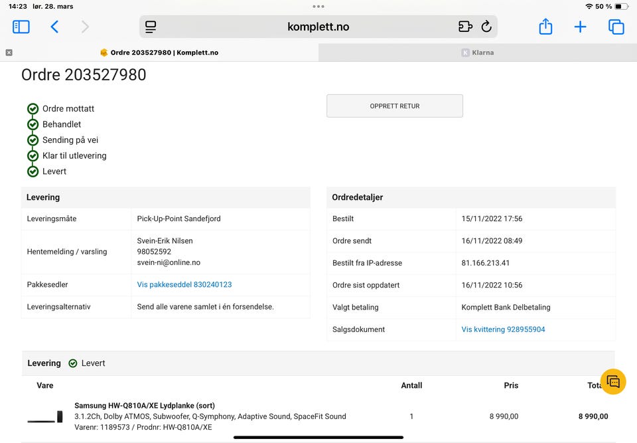Open the page format reader menu icon
Image resolution: width=637 pixels, height=443 pixels.
click(x=151, y=27)
